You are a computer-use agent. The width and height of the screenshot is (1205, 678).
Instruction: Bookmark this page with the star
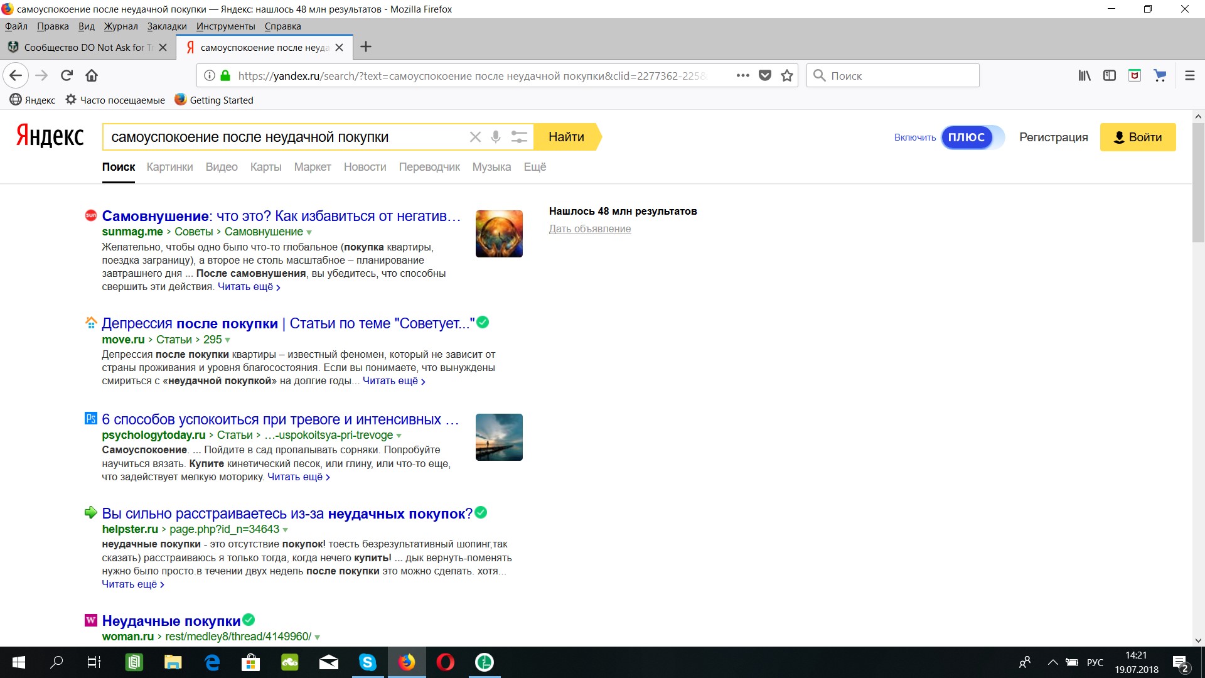(x=787, y=75)
